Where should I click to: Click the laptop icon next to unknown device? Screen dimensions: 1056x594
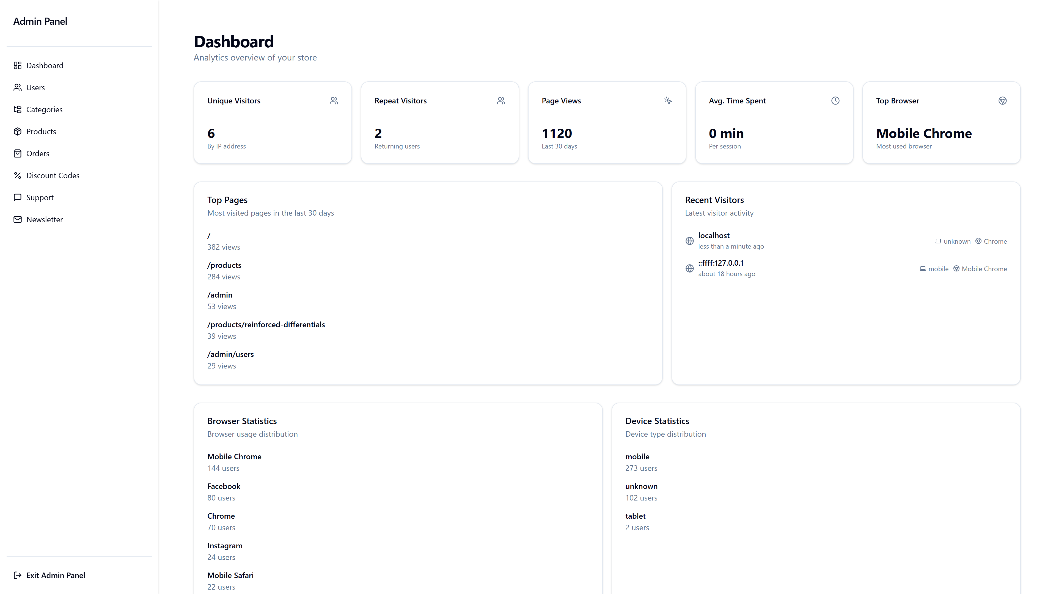(938, 241)
